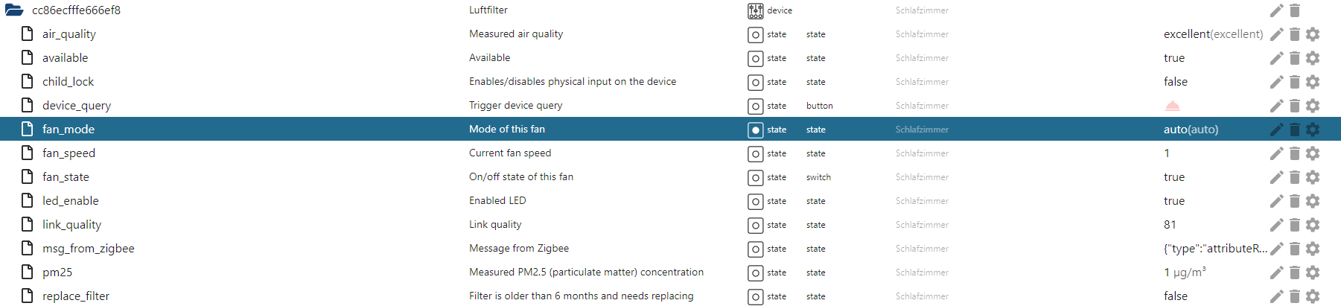The height and width of the screenshot is (306, 1341).
Task: Delete the child_lock state via trash icon
Action: (1295, 82)
